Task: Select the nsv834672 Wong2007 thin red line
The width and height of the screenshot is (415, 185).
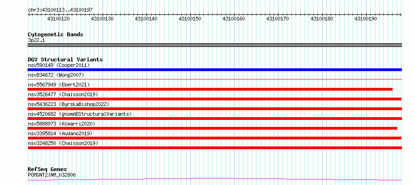Action: (x=214, y=79)
